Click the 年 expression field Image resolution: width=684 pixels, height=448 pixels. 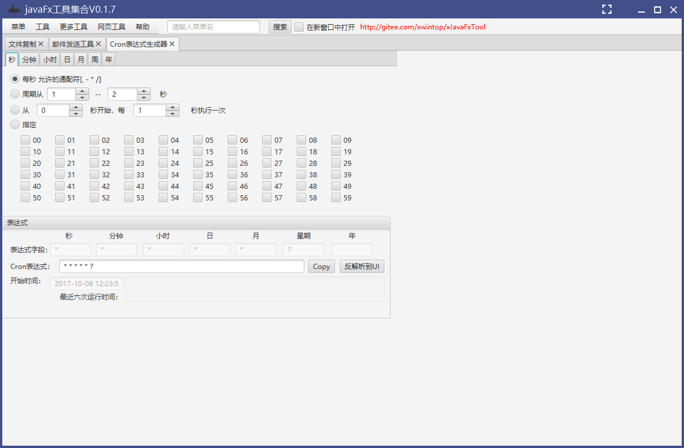pos(351,250)
